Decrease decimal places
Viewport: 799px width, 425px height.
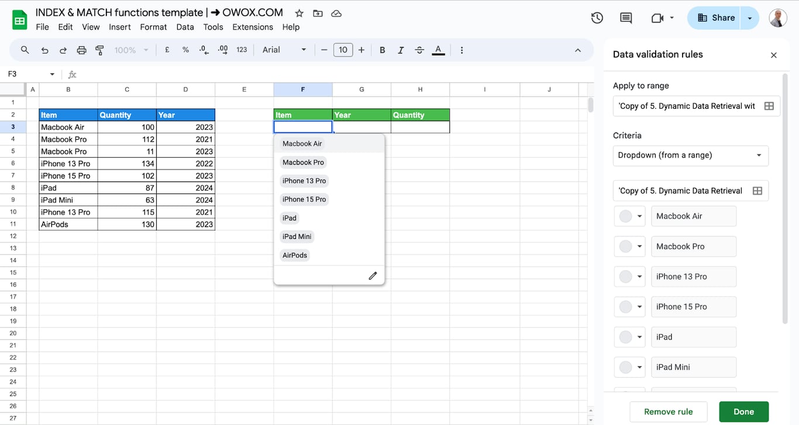tap(204, 50)
